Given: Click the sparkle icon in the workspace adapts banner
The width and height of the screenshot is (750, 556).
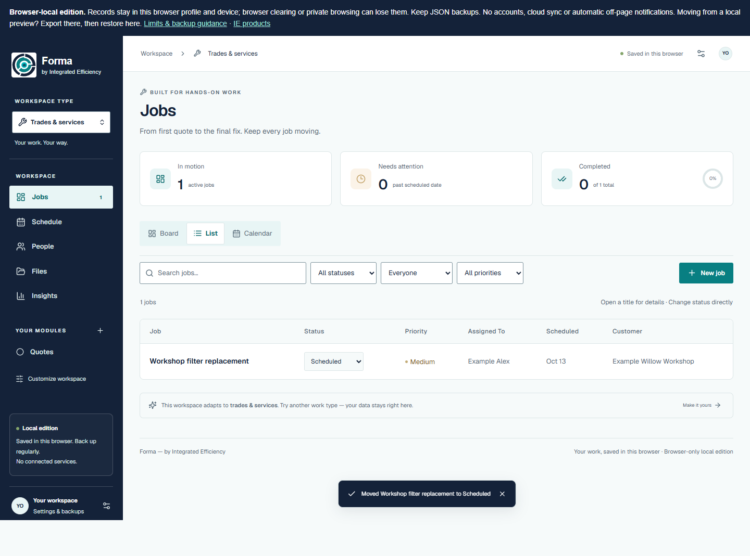Looking at the screenshot, I should click(x=153, y=405).
